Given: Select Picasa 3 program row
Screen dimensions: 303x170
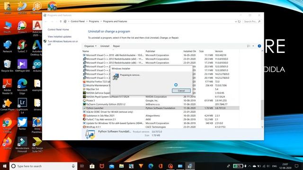Looking at the screenshot, I should (x=161, y=101).
